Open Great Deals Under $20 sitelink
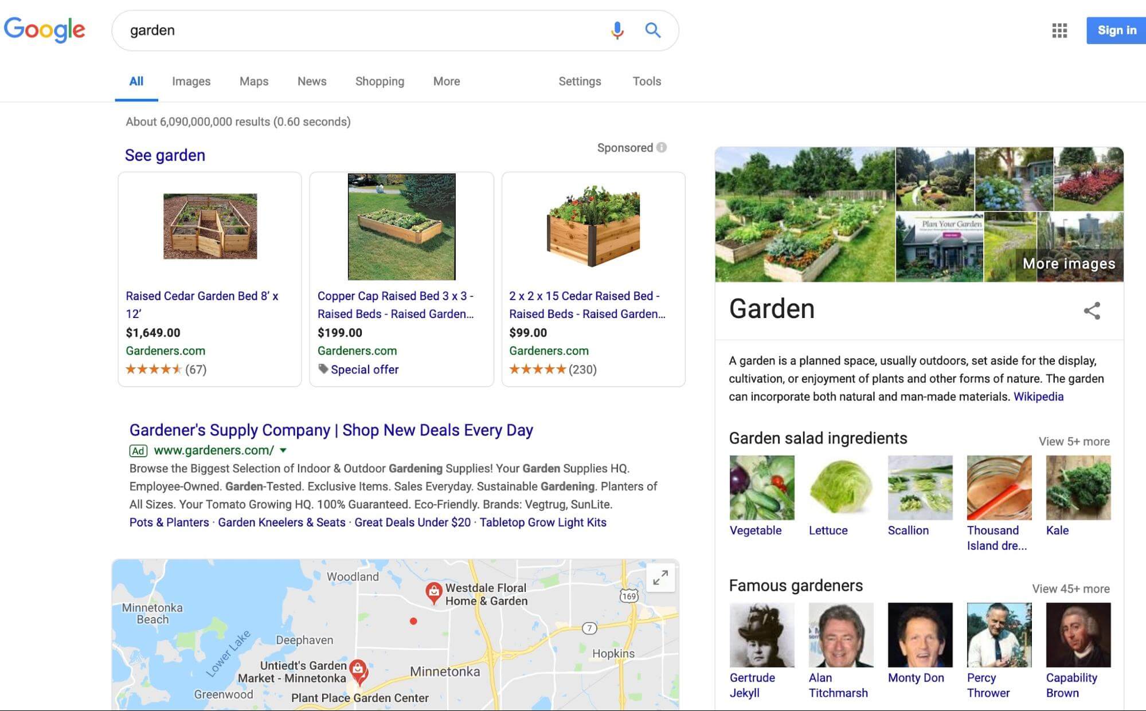The height and width of the screenshot is (711, 1146). click(412, 523)
